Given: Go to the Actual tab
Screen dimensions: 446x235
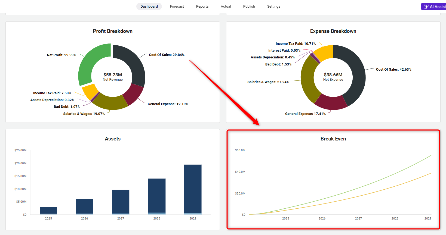Looking at the screenshot, I should tap(226, 7).
